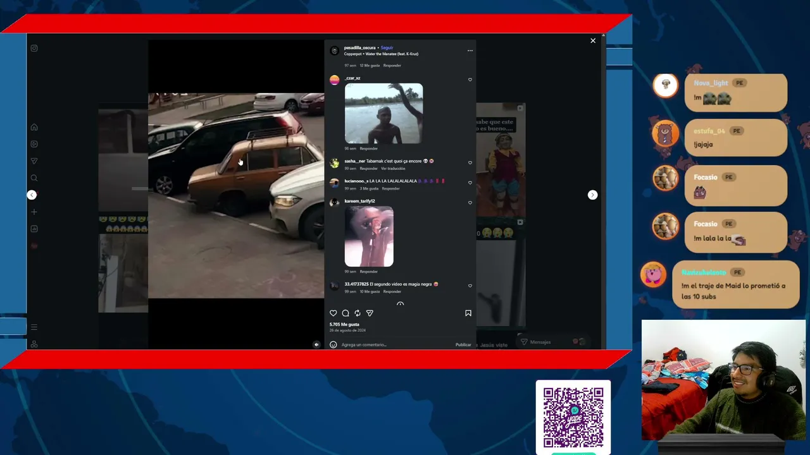Screen dimensions: 810x455
Task: Go to the next post arrow
Action: click(x=592, y=195)
